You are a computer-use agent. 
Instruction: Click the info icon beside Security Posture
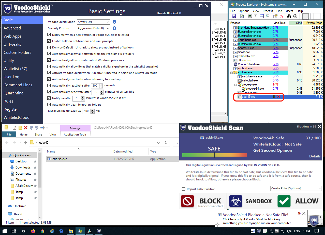(x=114, y=28)
